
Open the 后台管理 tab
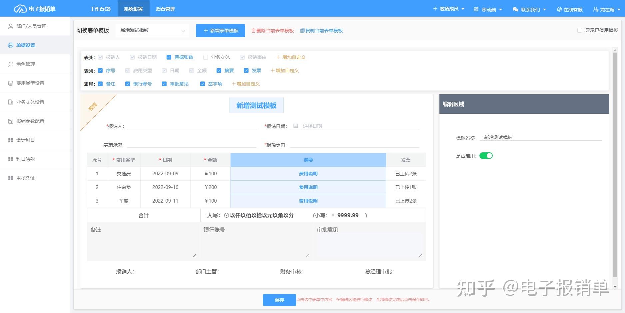pos(165,9)
